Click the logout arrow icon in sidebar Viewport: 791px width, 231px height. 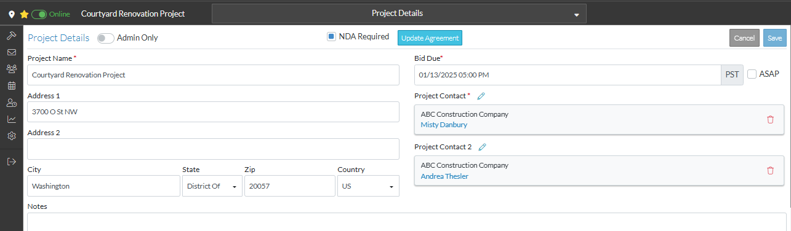[11, 162]
